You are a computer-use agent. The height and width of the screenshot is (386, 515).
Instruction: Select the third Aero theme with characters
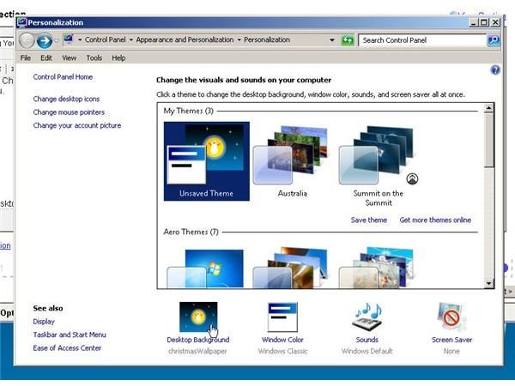tap(377, 268)
